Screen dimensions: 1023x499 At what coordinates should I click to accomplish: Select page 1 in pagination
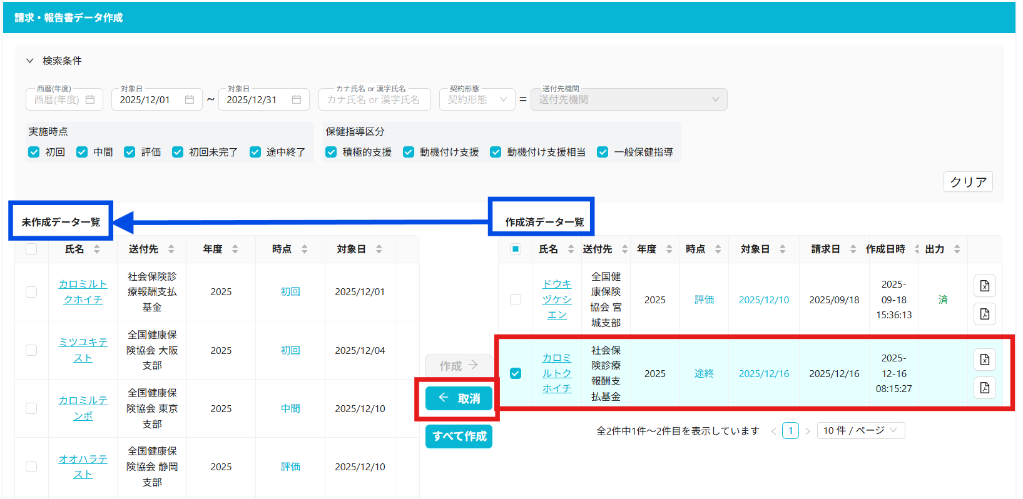coord(790,430)
